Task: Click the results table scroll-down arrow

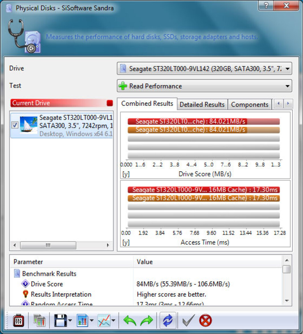Action: click(x=287, y=301)
